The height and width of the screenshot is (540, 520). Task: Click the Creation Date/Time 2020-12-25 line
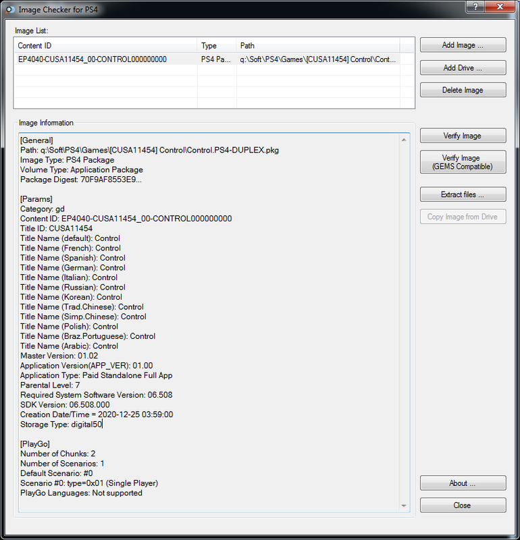coord(97,414)
